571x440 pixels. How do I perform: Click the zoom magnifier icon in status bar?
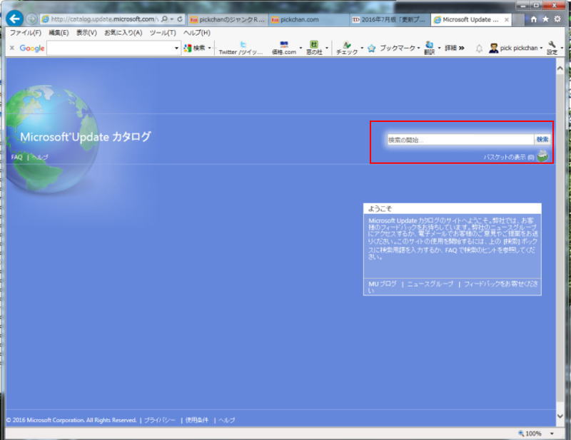pyautogui.click(x=521, y=434)
